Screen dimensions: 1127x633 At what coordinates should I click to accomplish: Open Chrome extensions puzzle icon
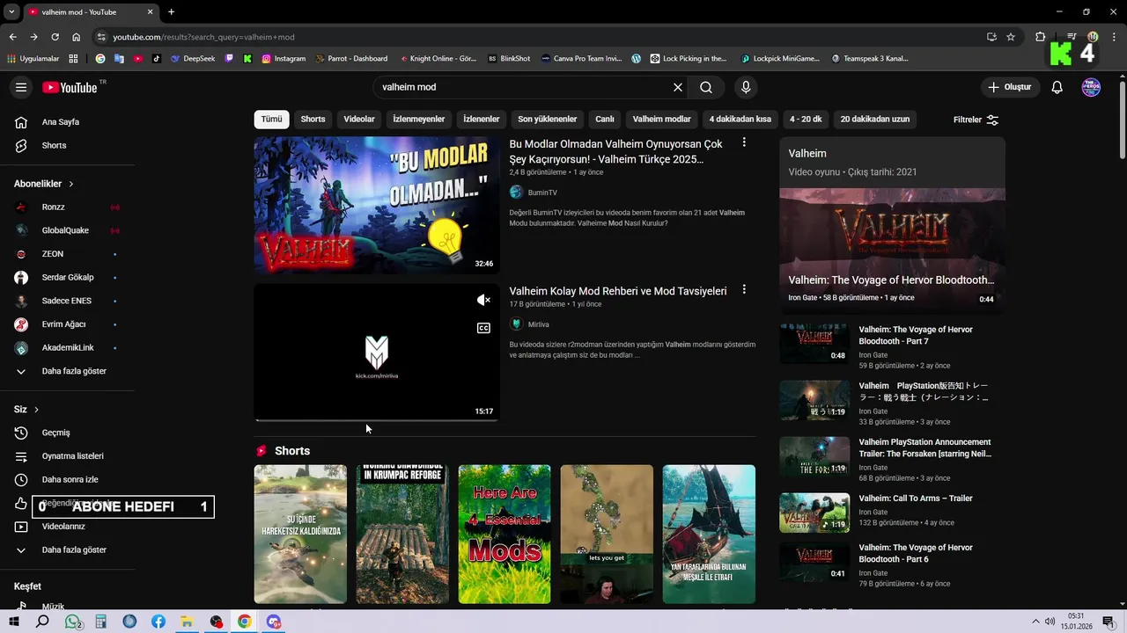click(x=1040, y=37)
